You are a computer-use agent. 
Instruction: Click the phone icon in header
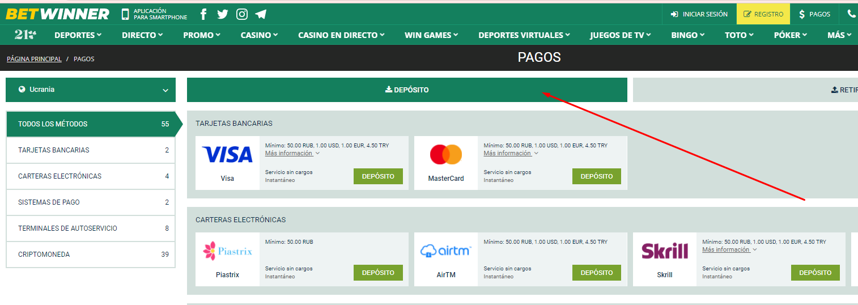(851, 14)
